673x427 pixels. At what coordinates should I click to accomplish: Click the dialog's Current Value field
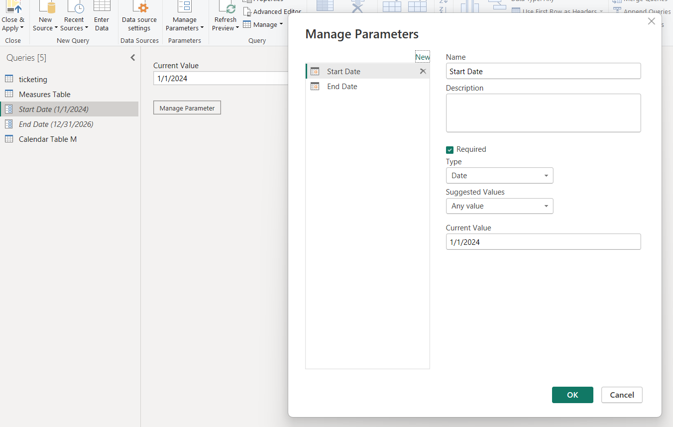click(x=543, y=242)
